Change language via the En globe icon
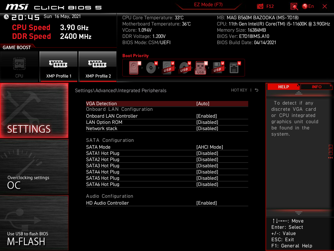This screenshot has width=334, height=251. point(308,7)
